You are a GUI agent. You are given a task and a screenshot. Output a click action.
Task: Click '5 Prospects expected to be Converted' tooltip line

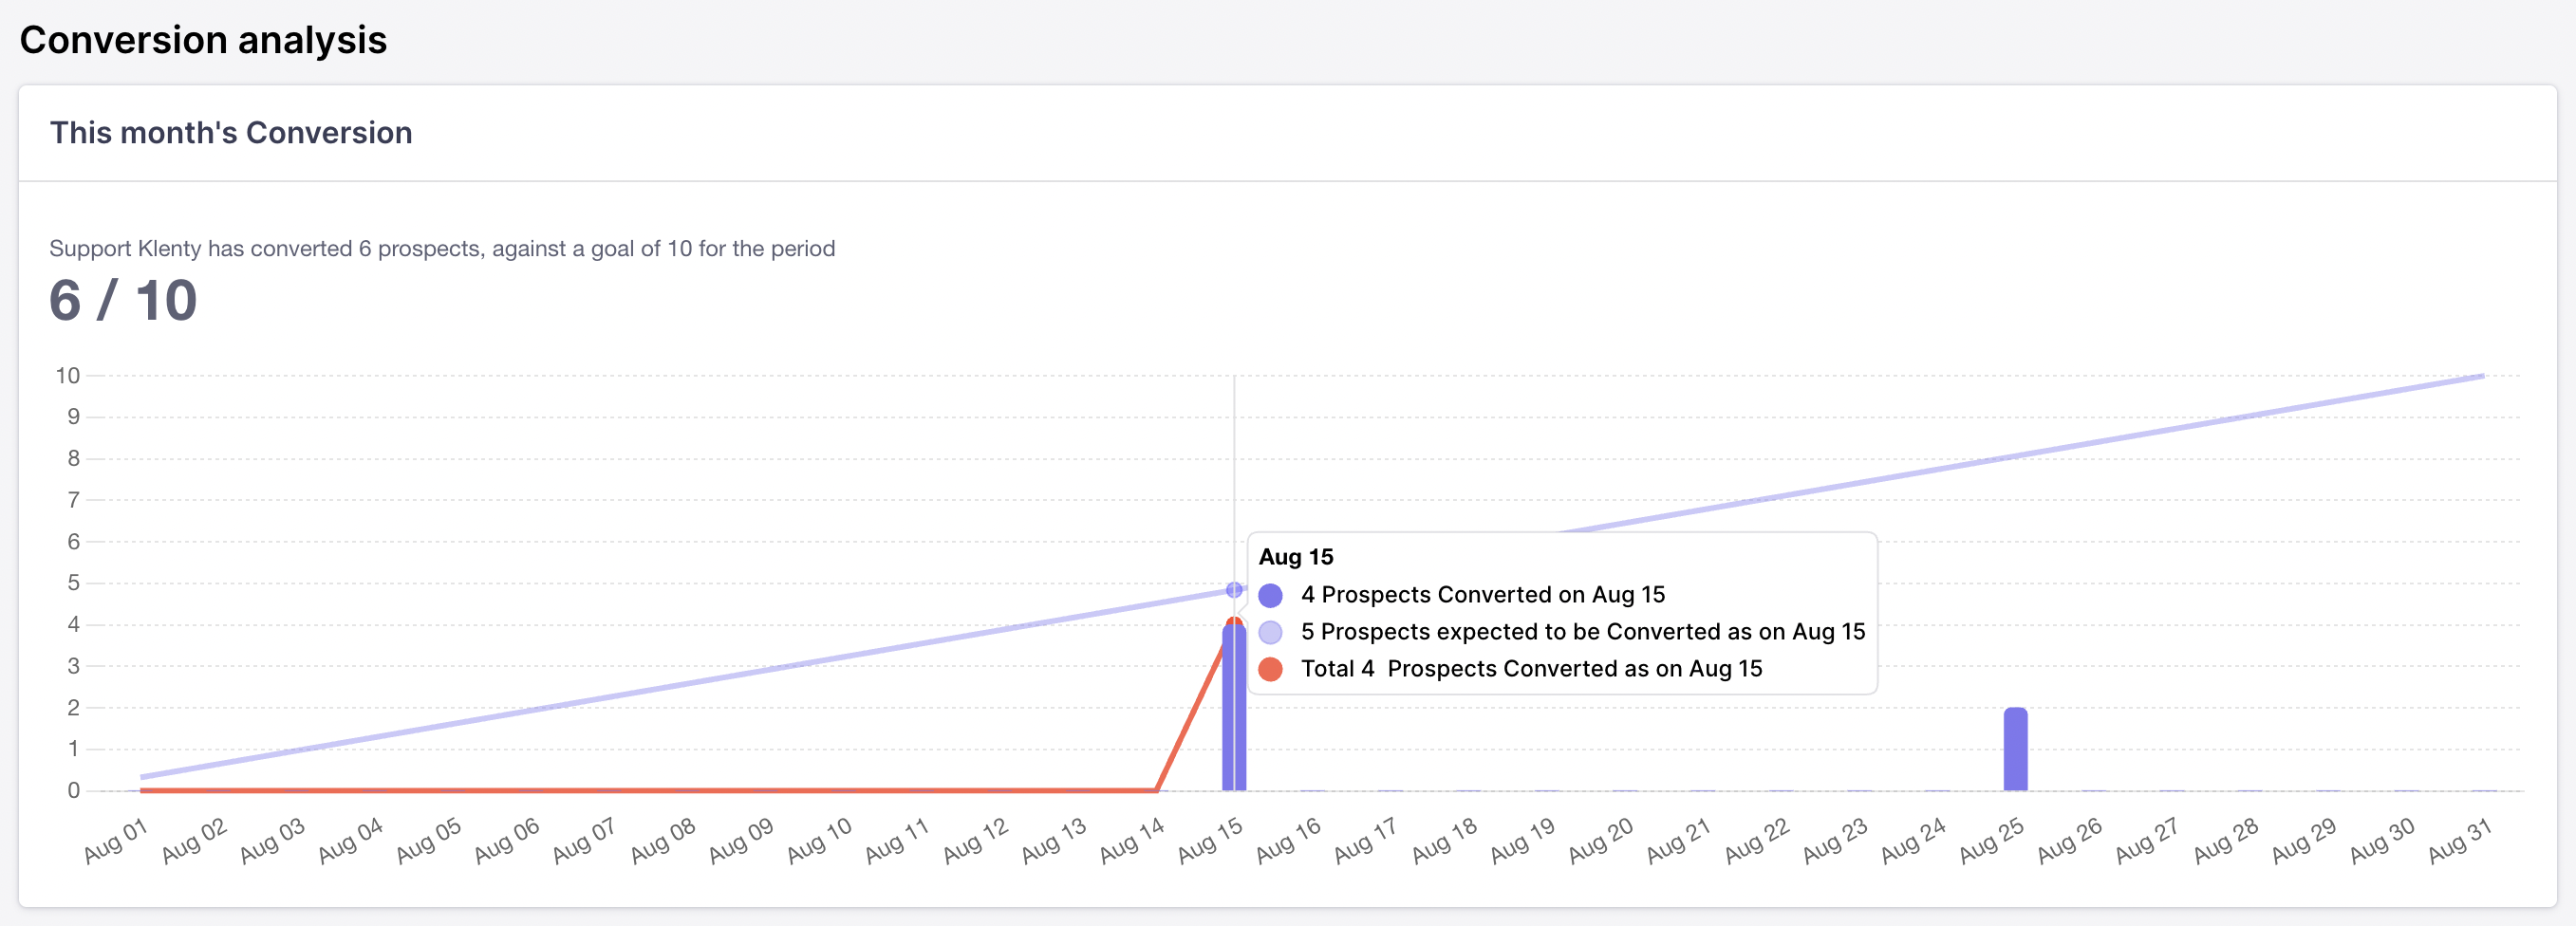click(1582, 632)
